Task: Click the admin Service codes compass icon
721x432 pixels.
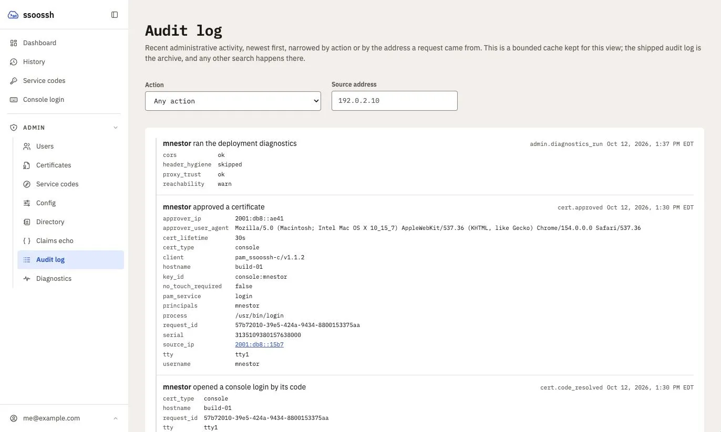Action: [x=27, y=184]
